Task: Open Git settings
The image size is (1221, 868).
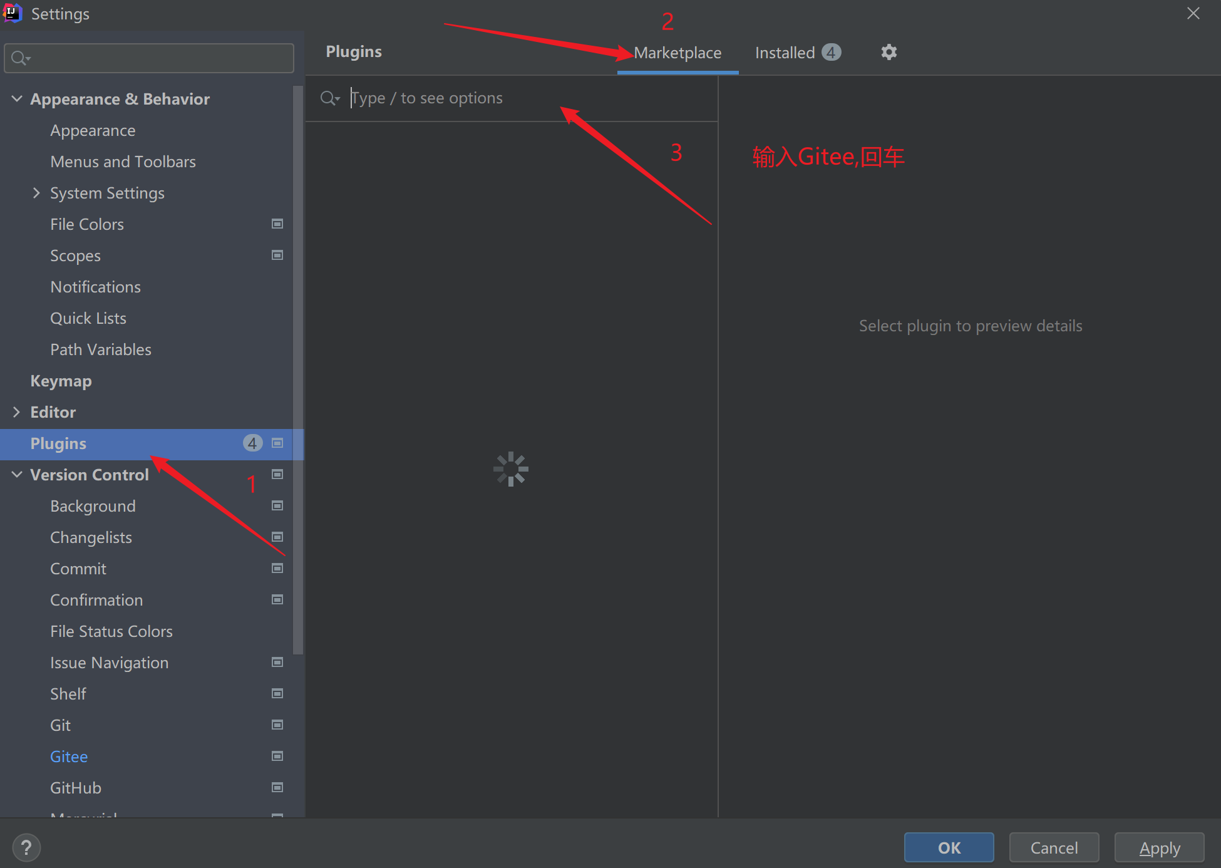Action: (x=60, y=725)
